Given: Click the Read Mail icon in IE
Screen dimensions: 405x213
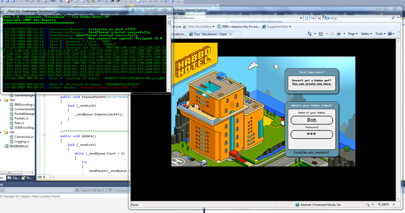Looking at the screenshot, I should (x=332, y=34).
